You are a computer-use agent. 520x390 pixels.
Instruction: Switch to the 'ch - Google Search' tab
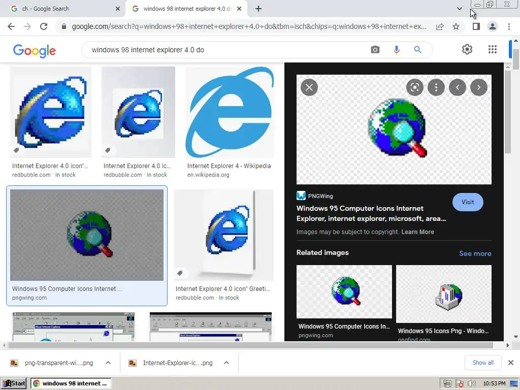click(x=62, y=9)
